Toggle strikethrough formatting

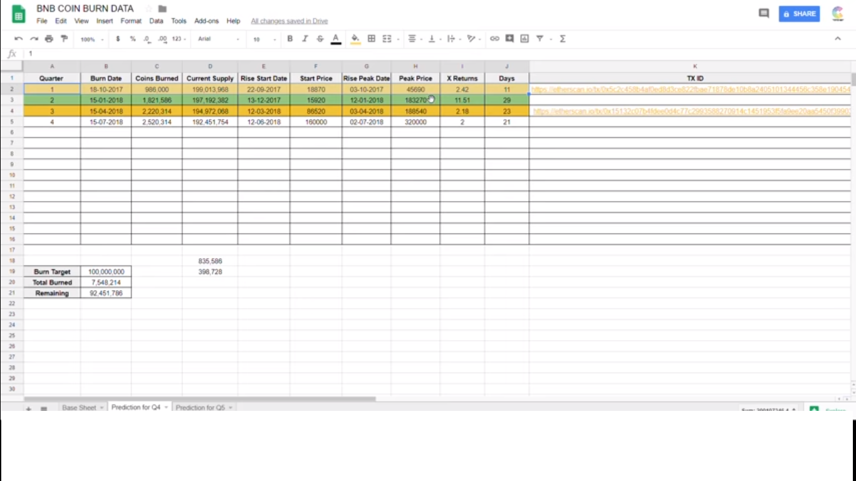pyautogui.click(x=320, y=39)
